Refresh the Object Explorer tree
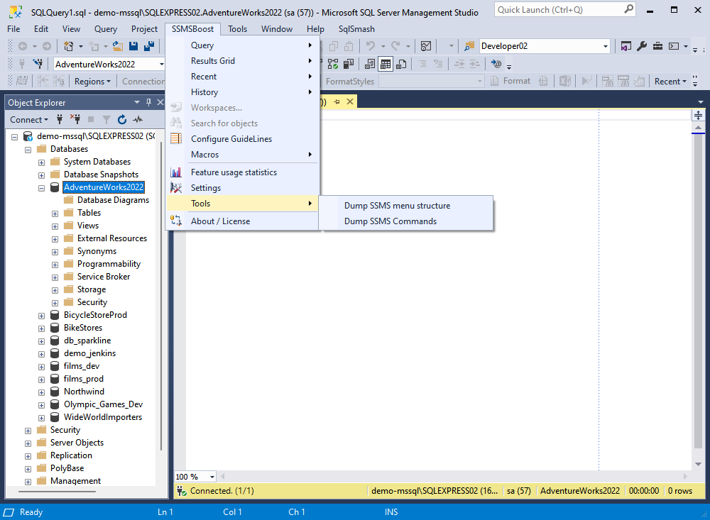 [x=122, y=119]
